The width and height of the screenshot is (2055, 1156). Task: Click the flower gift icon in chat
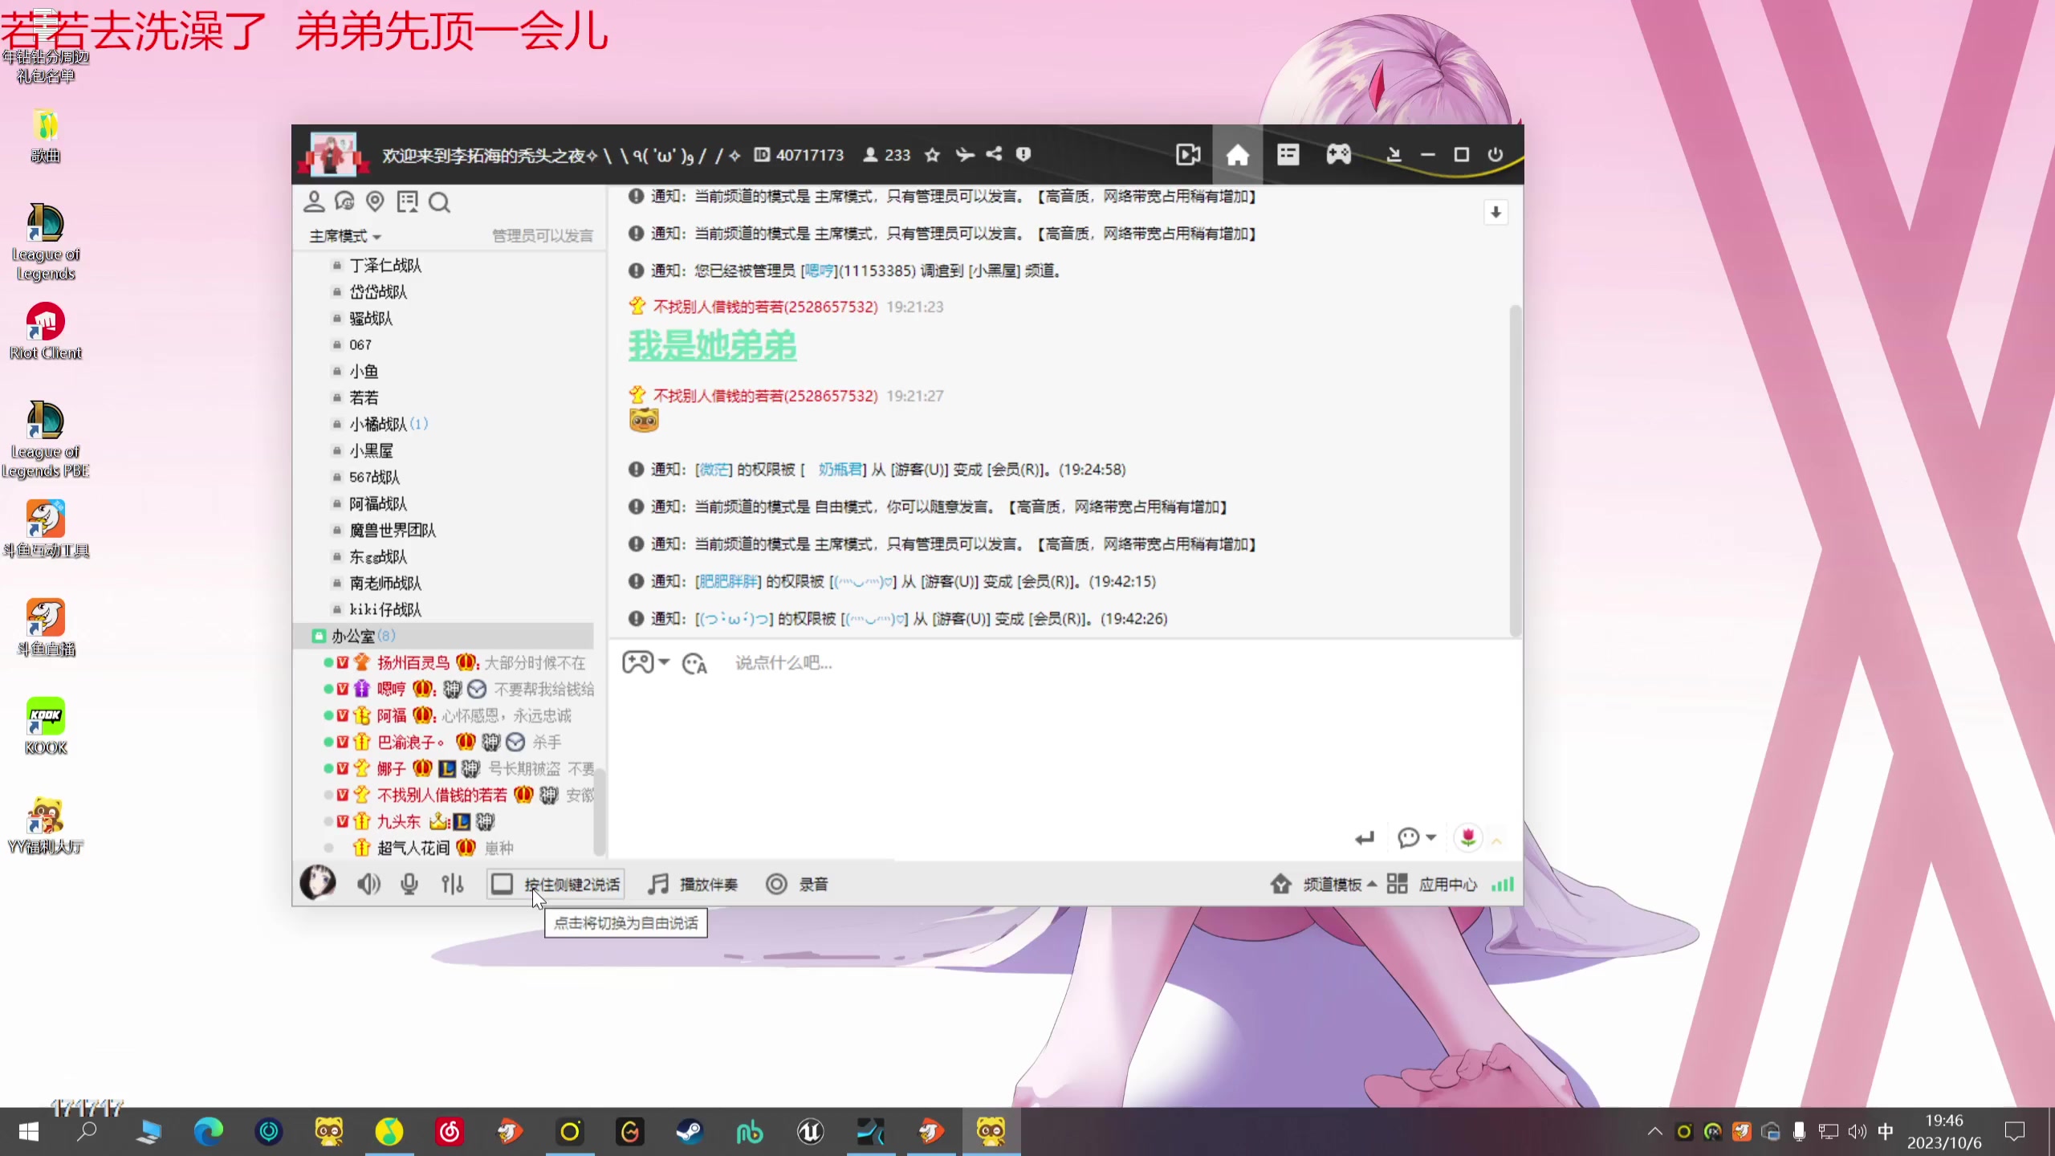(x=1468, y=838)
